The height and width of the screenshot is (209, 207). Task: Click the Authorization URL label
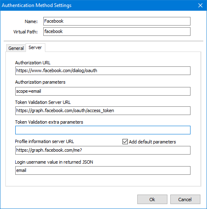pyautogui.click(x=33, y=63)
